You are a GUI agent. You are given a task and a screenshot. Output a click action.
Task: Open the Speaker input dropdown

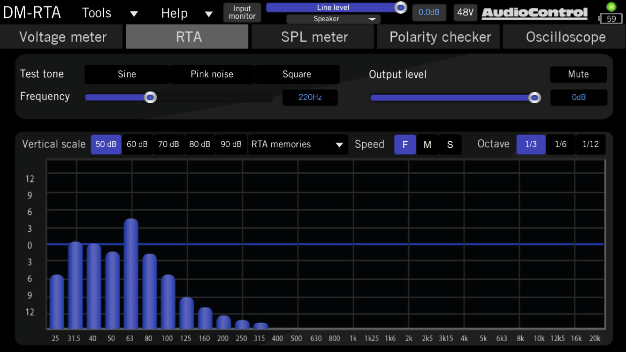[333, 19]
